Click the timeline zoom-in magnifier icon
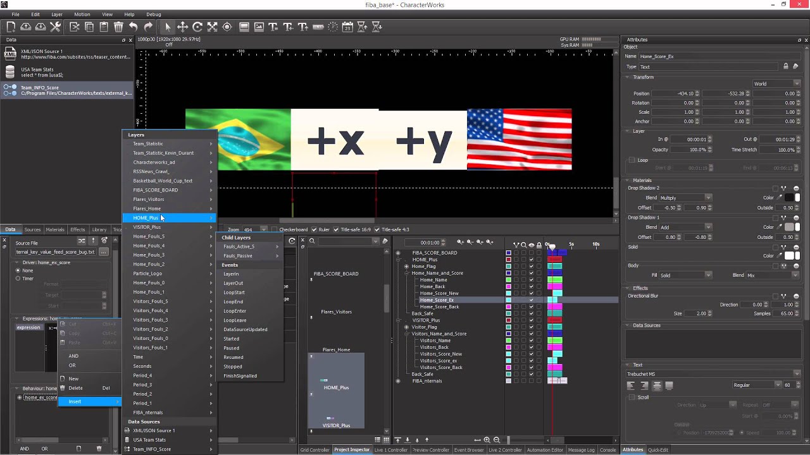The height and width of the screenshot is (455, 810). [487, 440]
